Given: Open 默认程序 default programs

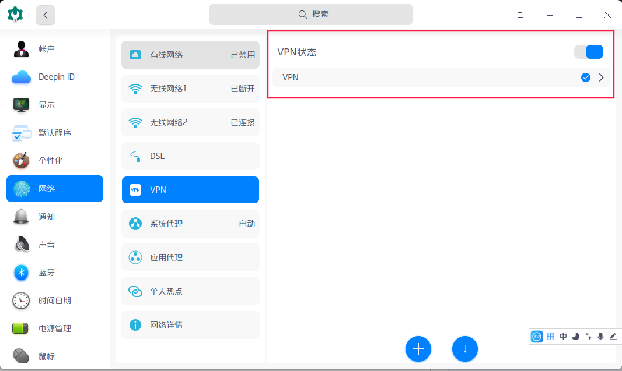Looking at the screenshot, I should tap(55, 133).
